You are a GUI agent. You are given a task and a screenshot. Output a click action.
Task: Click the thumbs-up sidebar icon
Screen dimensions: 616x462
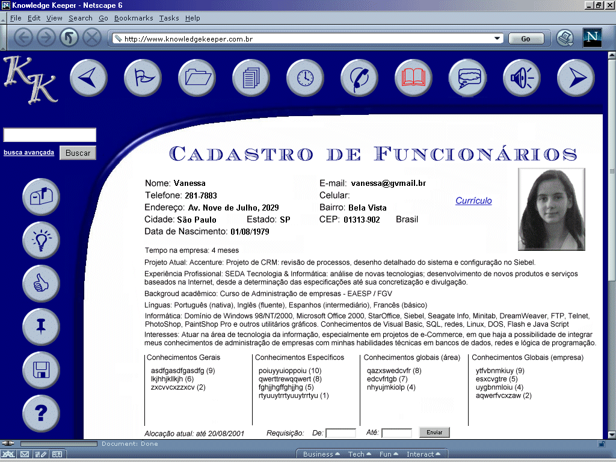click(42, 283)
